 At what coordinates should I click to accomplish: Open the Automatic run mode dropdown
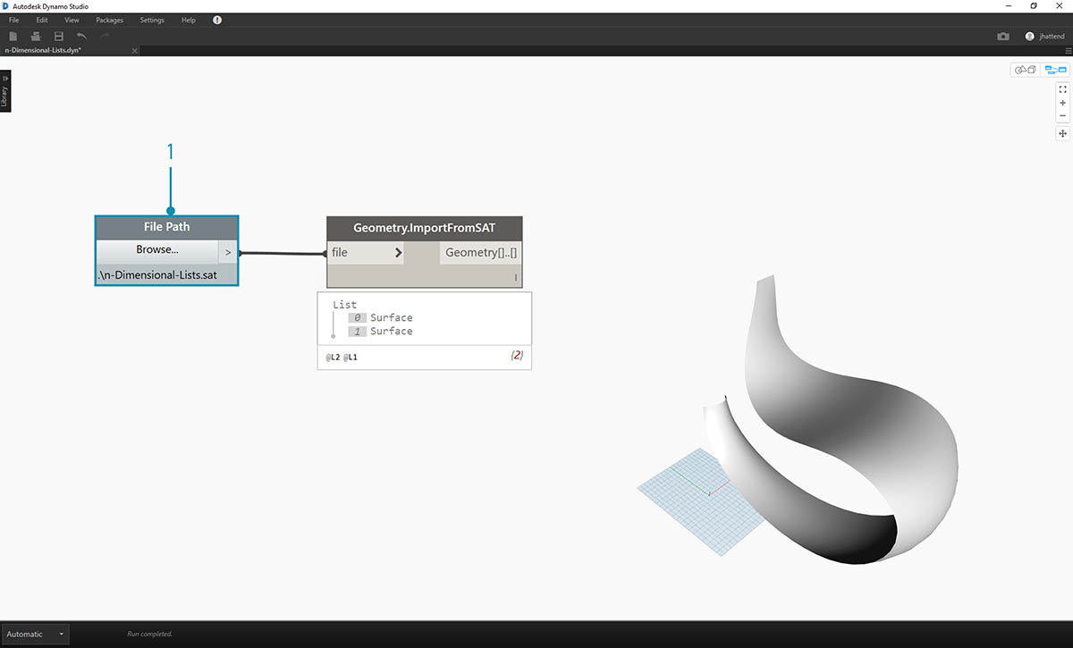(x=36, y=635)
